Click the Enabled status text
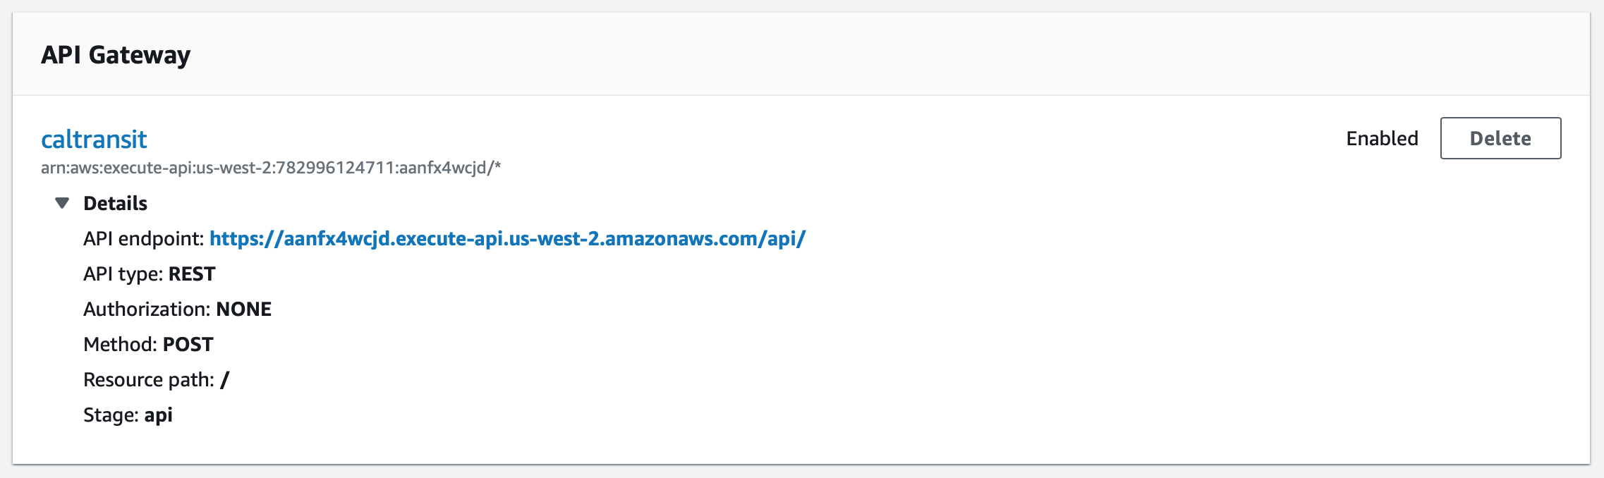The image size is (1604, 478). click(x=1382, y=138)
